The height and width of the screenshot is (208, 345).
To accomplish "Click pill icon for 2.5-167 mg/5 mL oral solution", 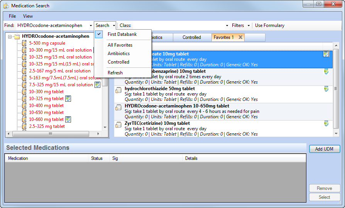I will 24,71.
